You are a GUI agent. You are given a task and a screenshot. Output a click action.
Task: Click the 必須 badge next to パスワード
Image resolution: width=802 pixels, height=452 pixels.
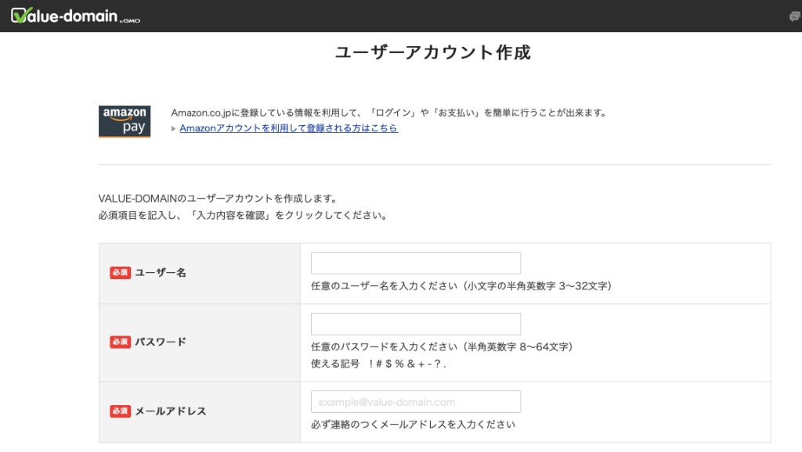click(x=120, y=342)
